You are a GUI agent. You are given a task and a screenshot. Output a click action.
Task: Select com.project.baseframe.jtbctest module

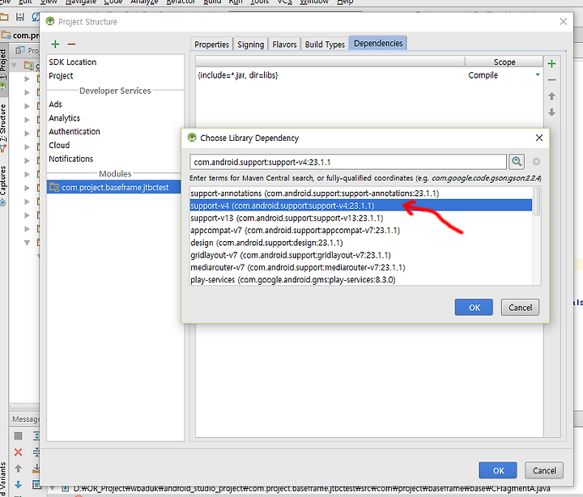[x=114, y=187]
